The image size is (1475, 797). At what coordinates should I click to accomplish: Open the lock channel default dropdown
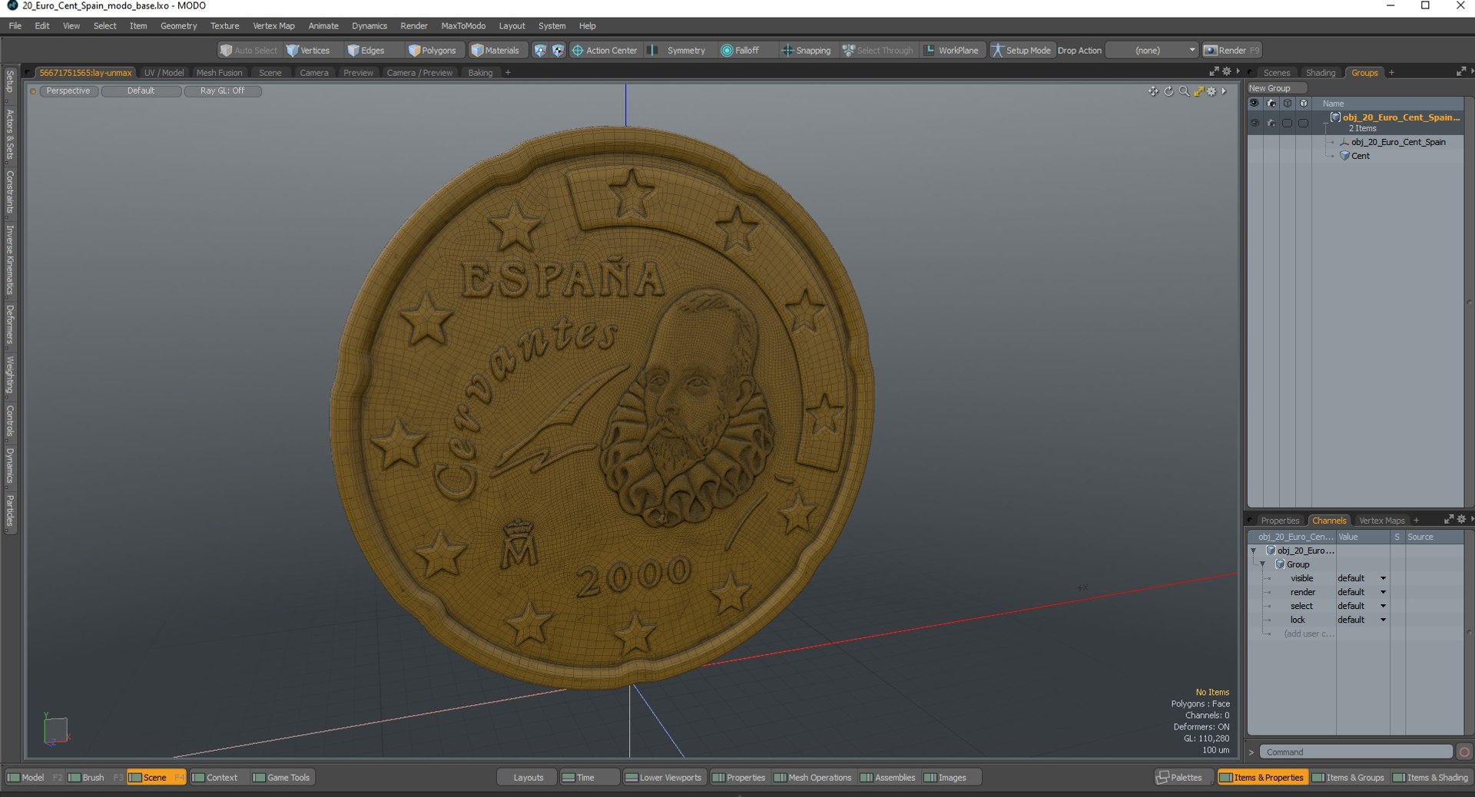1361,620
